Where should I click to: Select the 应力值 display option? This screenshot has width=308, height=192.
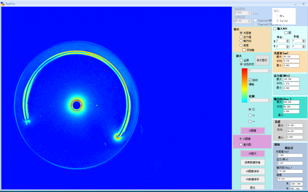tap(241, 37)
